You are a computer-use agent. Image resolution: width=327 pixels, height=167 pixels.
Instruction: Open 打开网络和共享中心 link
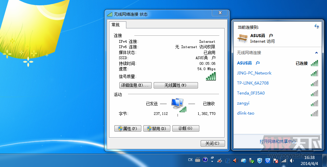coord(278,142)
